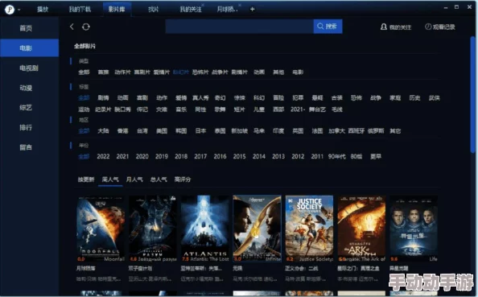Filter region by 新加坡
Viewport: 478px width, 297px height.
(x=239, y=131)
